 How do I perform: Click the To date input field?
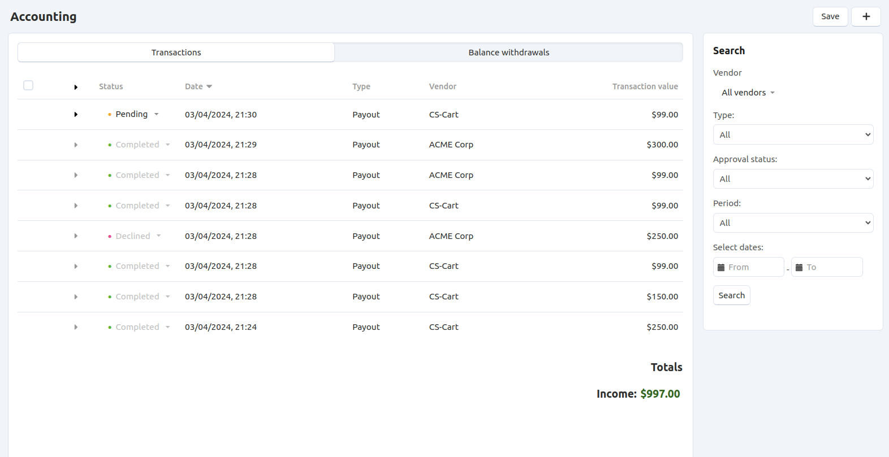(x=827, y=267)
